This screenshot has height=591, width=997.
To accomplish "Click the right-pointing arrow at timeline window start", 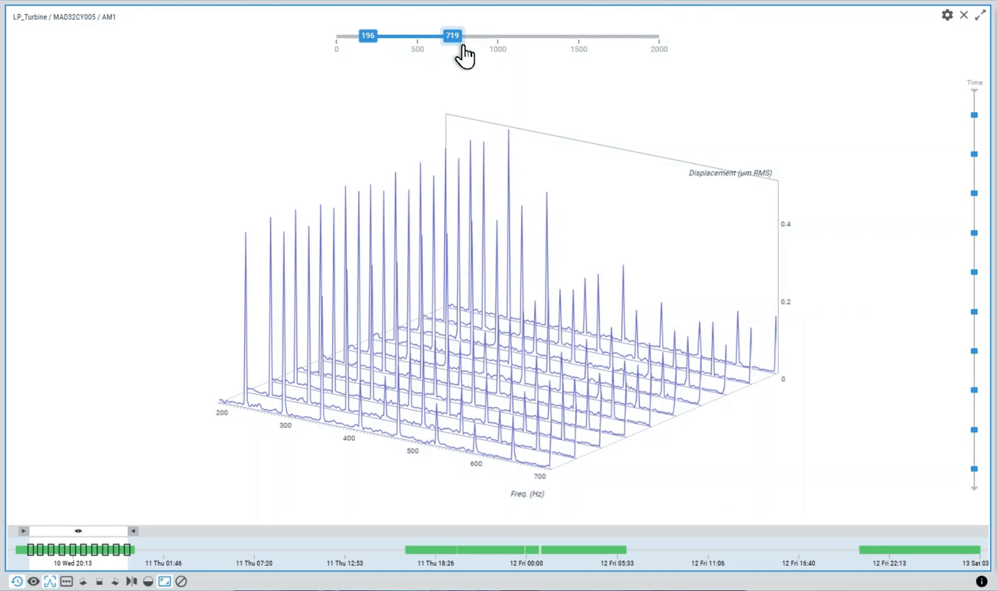I will point(23,531).
